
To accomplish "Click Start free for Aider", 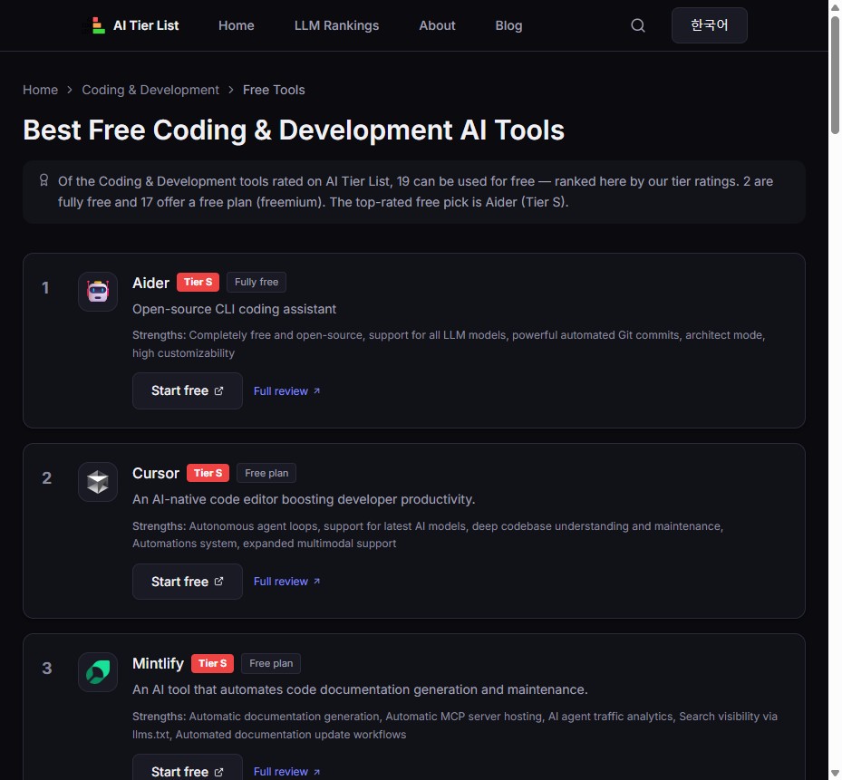I will 188,390.
